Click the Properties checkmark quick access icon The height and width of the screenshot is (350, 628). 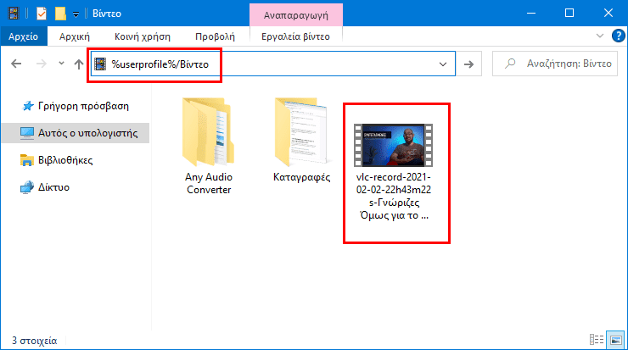coord(42,14)
